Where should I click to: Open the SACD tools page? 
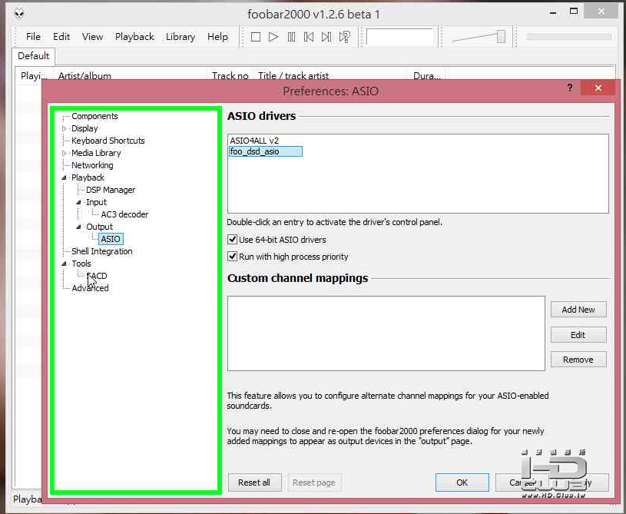pos(97,276)
